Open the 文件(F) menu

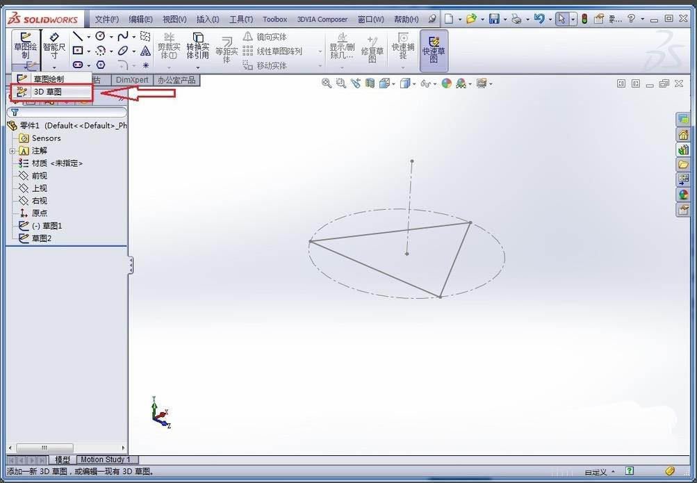pos(107,19)
